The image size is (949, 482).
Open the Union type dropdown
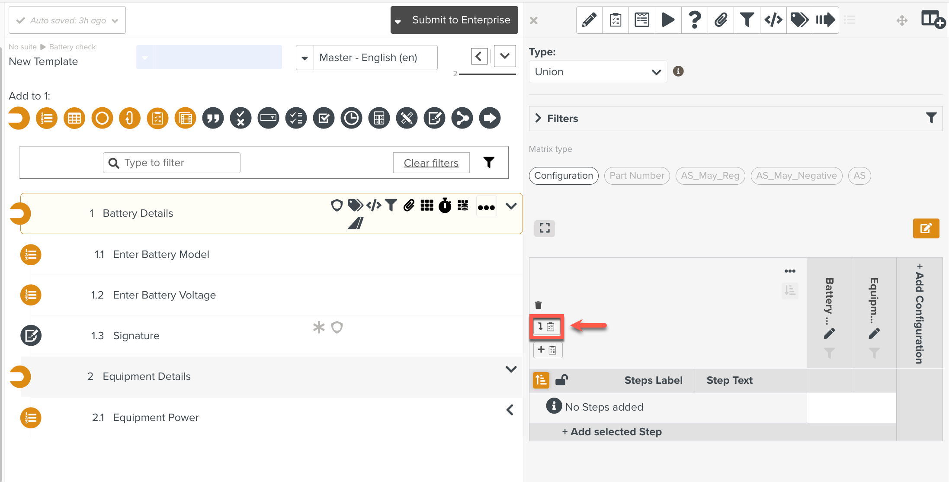point(598,71)
